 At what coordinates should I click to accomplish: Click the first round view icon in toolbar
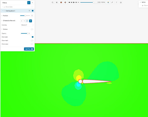pos(52,2)
